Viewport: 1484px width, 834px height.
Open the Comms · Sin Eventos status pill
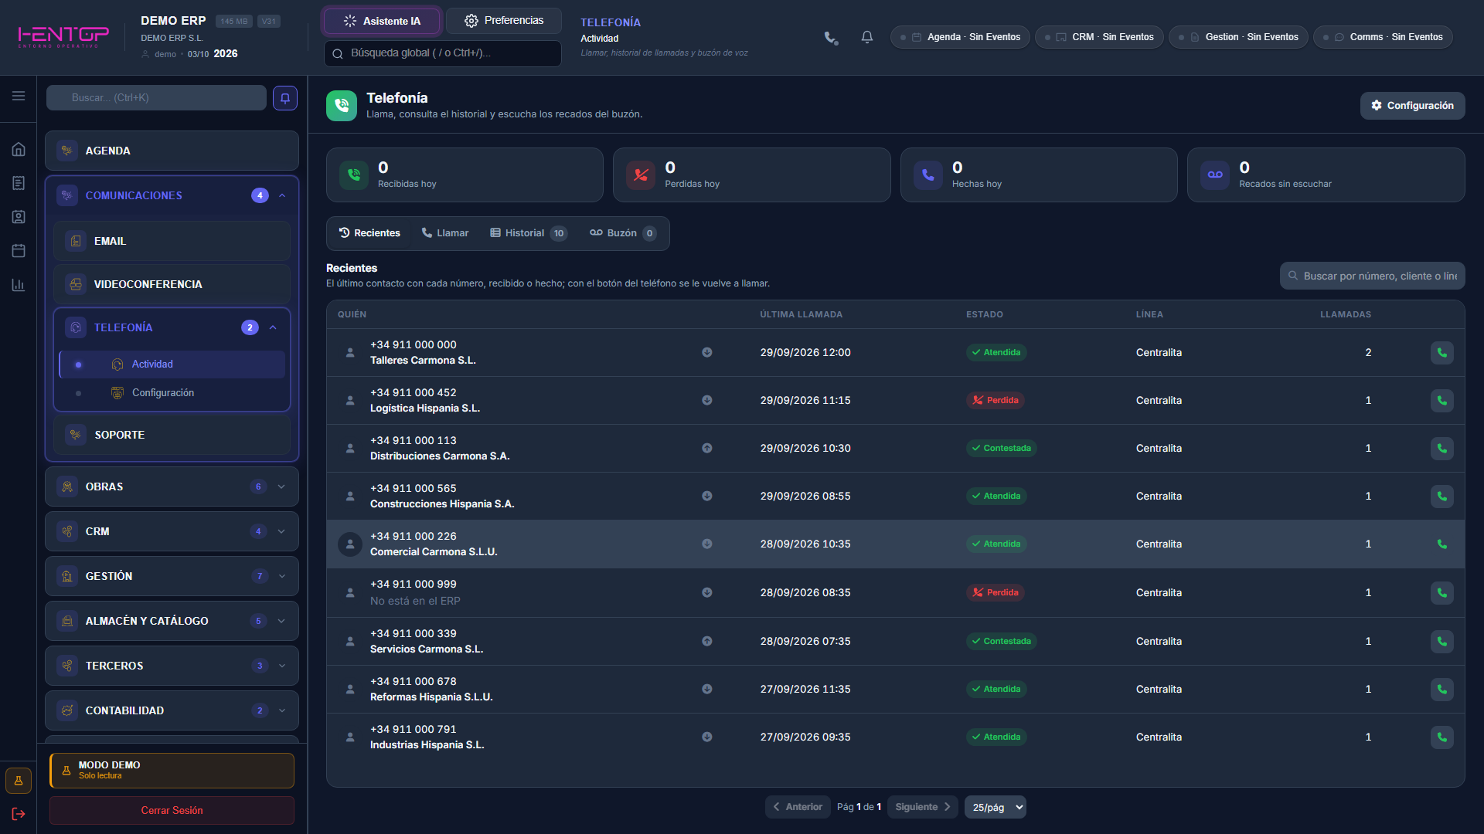click(1383, 37)
